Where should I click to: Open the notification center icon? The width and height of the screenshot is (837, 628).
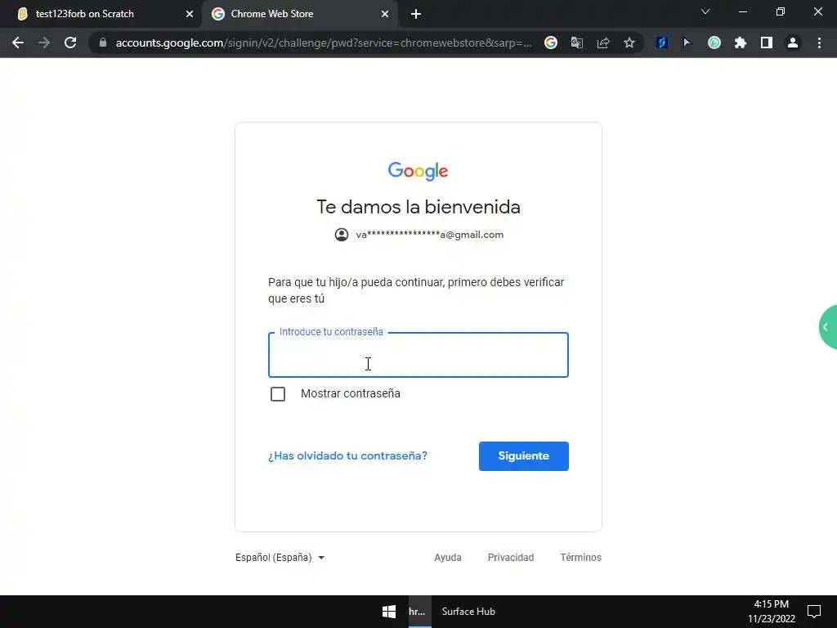pyautogui.click(x=814, y=612)
